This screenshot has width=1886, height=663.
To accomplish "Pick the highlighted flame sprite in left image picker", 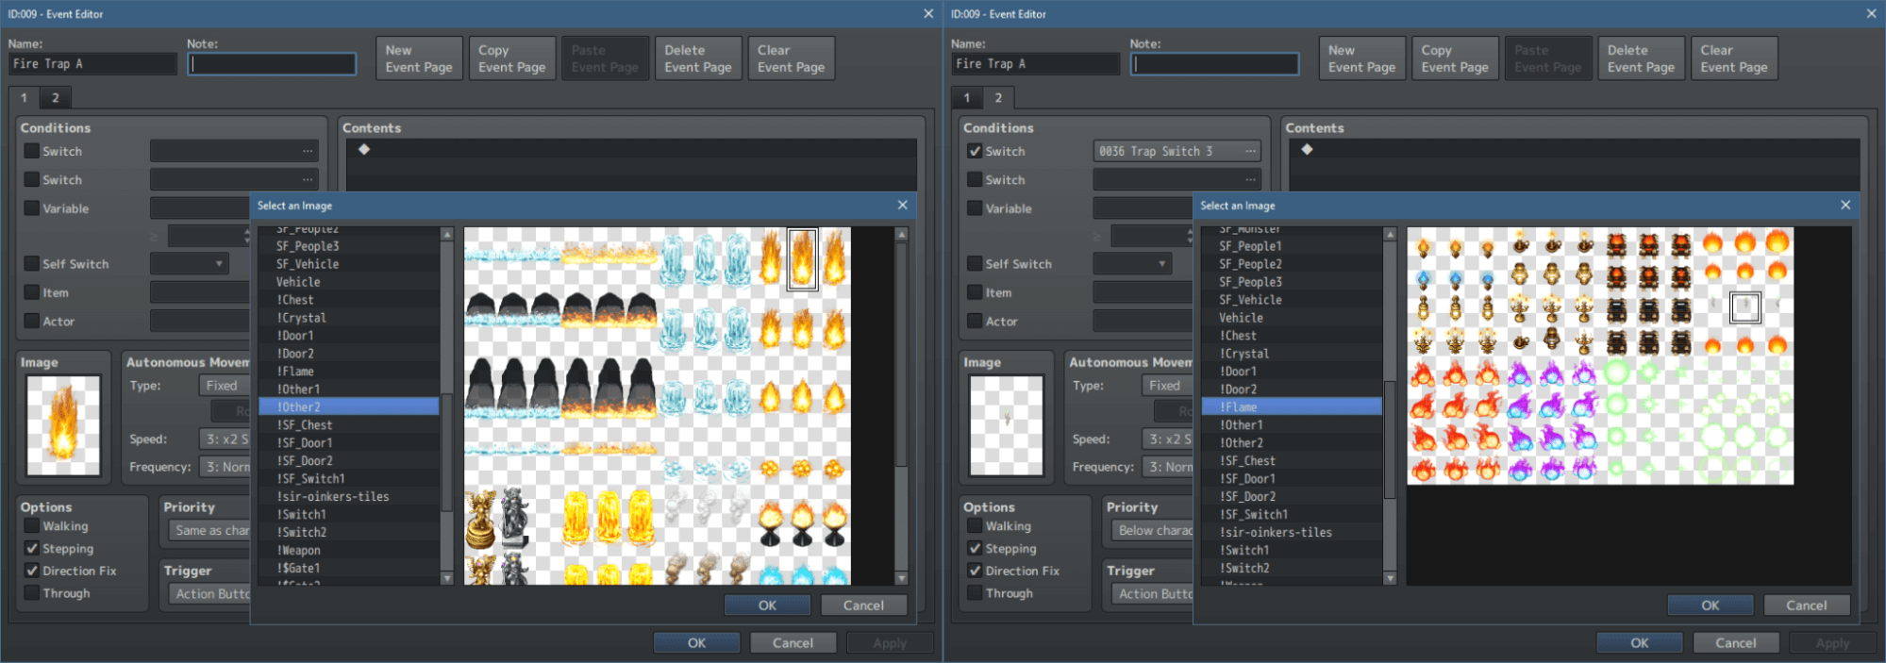I will (802, 259).
